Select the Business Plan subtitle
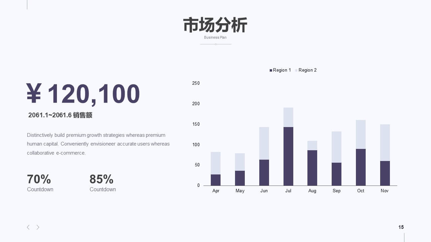This screenshot has width=431, height=242. point(215,37)
